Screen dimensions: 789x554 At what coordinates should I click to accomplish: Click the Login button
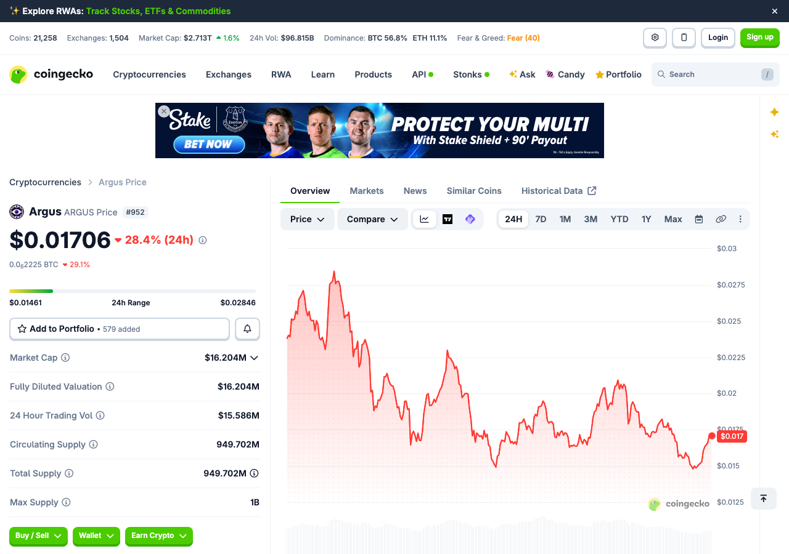point(718,38)
